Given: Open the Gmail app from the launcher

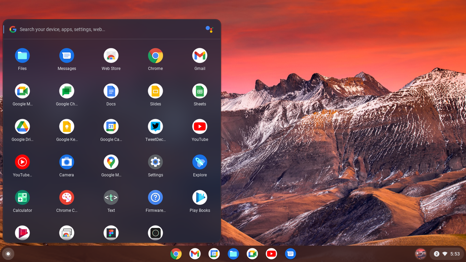Looking at the screenshot, I should 200,55.
